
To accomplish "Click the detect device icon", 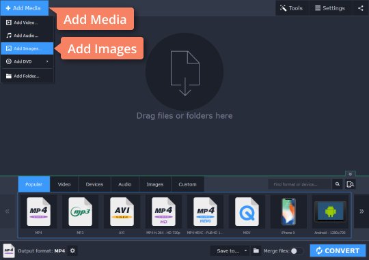I will click(350, 184).
